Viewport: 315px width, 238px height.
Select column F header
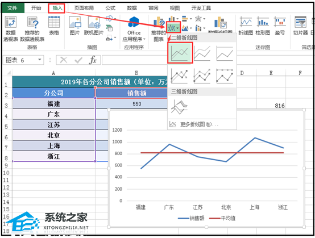tap(300, 73)
